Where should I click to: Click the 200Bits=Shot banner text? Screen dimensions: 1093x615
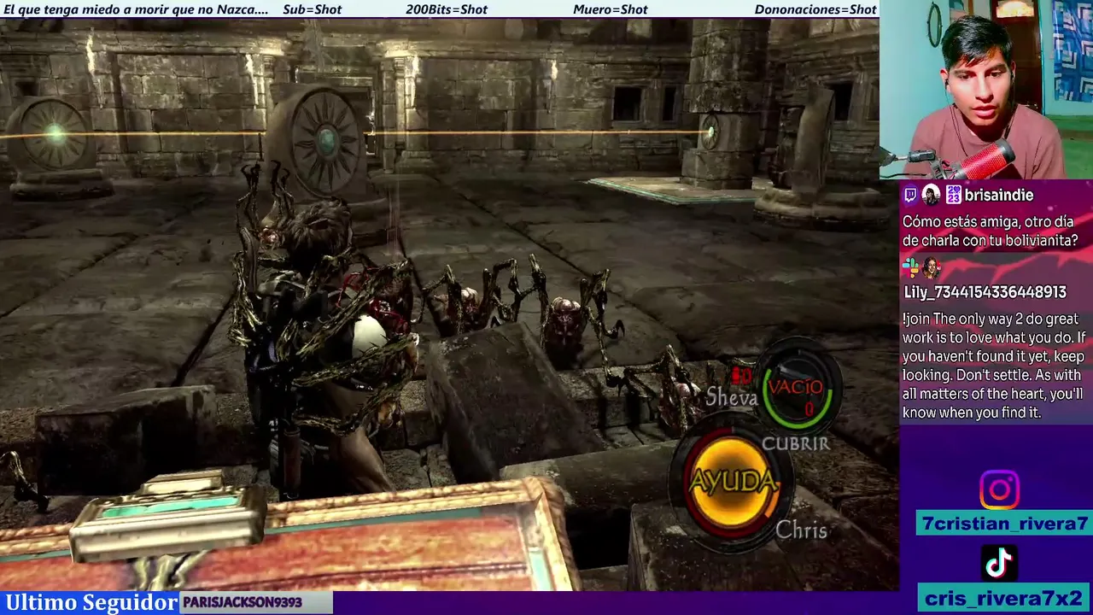pyautogui.click(x=447, y=9)
